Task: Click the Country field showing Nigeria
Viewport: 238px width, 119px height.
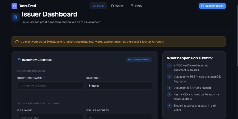Action: [119, 86]
